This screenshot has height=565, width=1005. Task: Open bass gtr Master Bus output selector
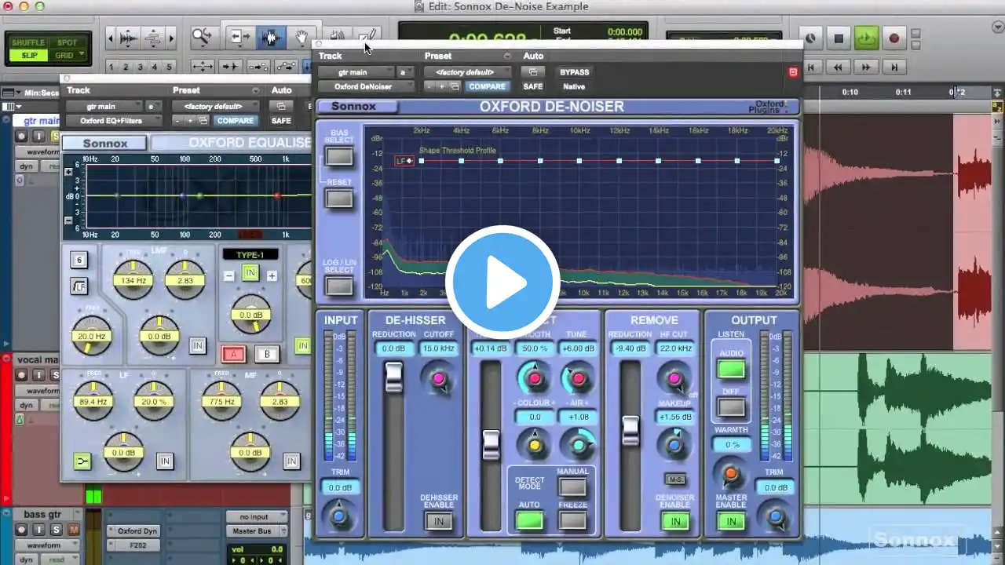255,531
